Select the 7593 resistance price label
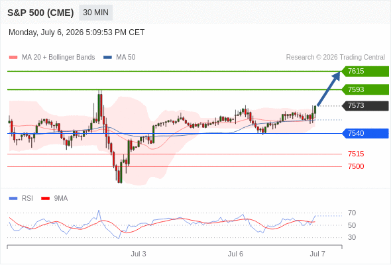391x265 pixels. (365, 89)
